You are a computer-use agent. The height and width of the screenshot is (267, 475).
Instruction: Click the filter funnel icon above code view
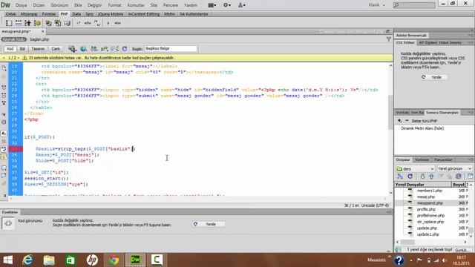(389, 39)
